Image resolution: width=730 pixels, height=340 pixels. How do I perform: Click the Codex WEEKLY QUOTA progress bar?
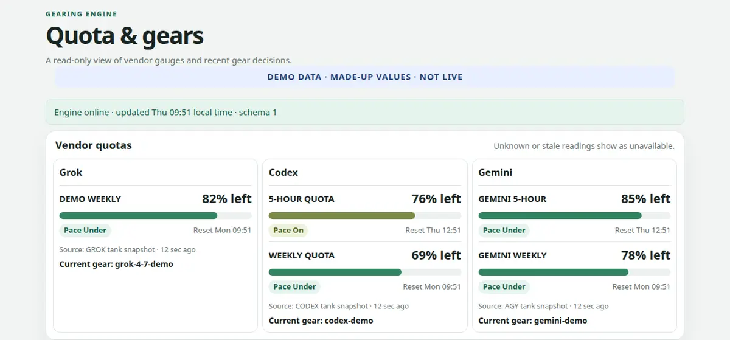pyautogui.click(x=364, y=272)
